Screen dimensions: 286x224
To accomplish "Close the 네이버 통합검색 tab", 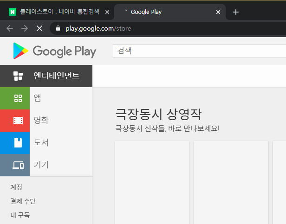I will pyautogui.click(x=107, y=12).
